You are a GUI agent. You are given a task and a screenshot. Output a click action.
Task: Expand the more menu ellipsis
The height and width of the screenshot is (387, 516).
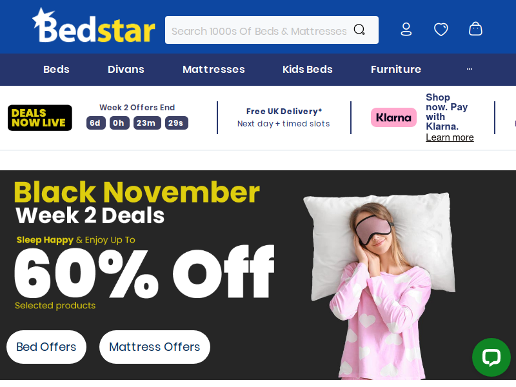[470, 69]
